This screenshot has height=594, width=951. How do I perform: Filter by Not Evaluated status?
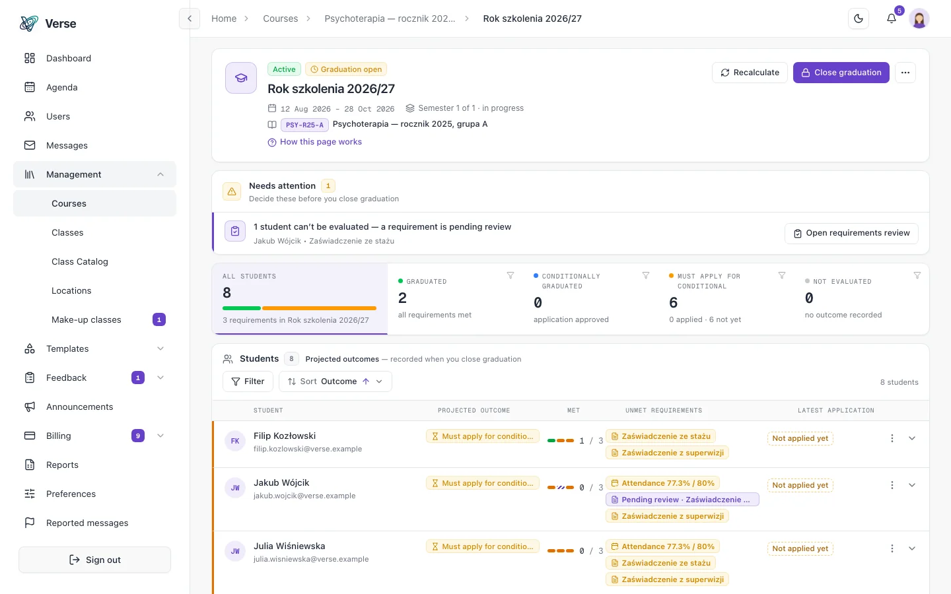click(x=917, y=275)
